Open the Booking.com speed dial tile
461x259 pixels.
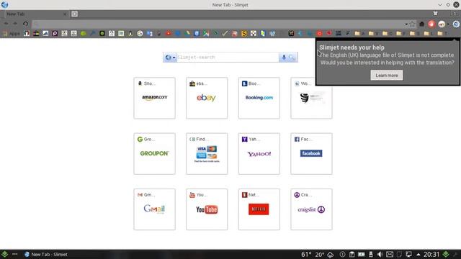tap(259, 98)
